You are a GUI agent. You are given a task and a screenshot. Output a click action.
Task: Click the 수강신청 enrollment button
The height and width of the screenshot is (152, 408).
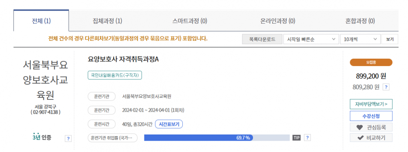pos(371,116)
